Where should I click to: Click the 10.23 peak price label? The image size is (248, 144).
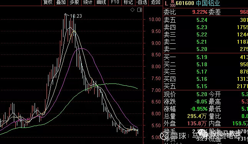point(76,16)
